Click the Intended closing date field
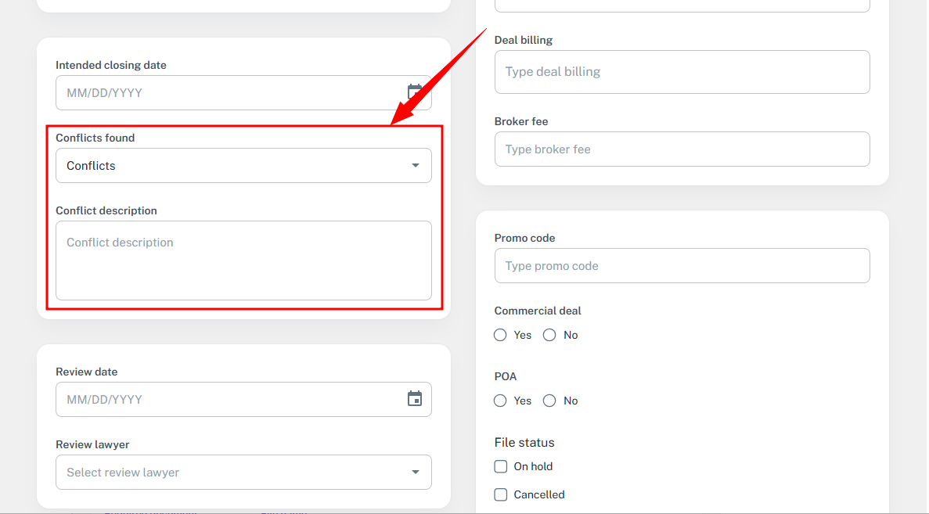 coord(227,93)
